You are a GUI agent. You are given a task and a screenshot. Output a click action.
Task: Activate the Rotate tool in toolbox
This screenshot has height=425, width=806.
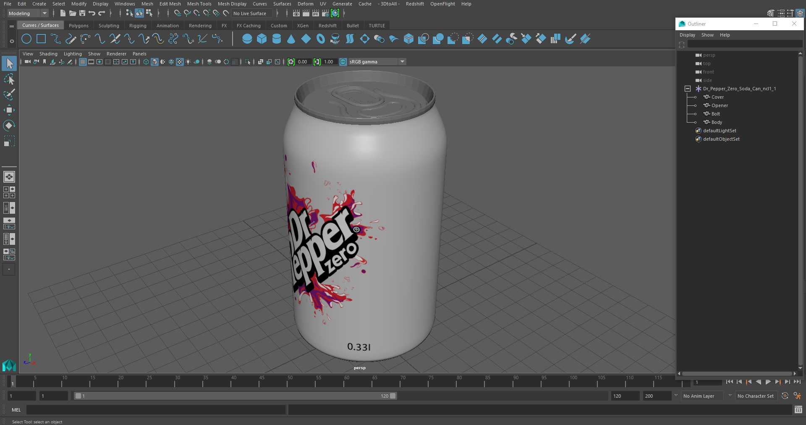(x=9, y=126)
